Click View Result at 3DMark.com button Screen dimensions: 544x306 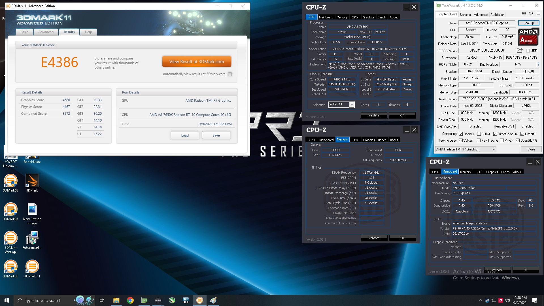pos(197,61)
